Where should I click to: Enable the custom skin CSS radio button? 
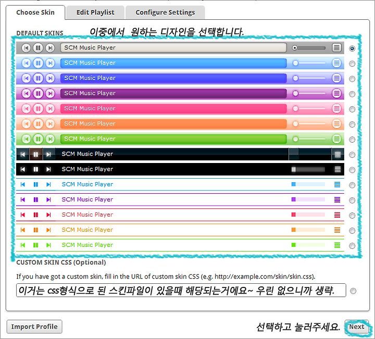[353, 291]
